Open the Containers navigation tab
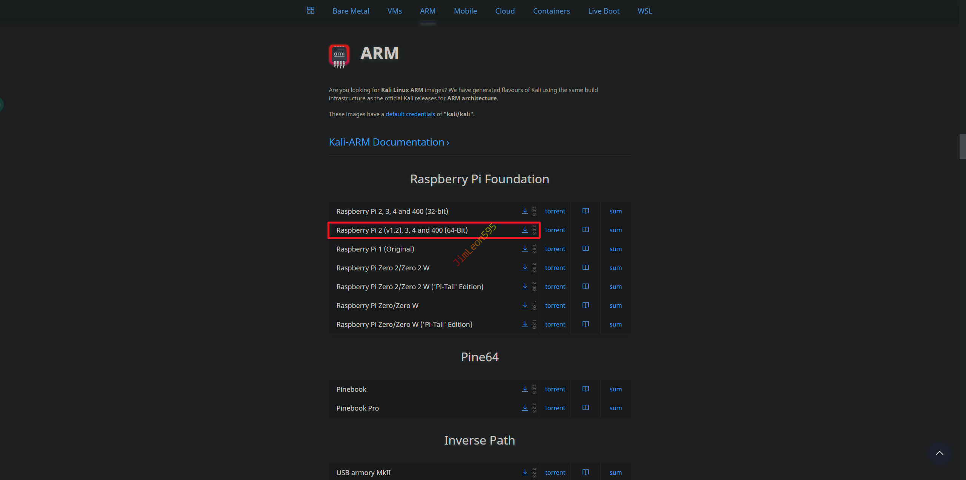Screen dimensions: 966x480 (551, 11)
